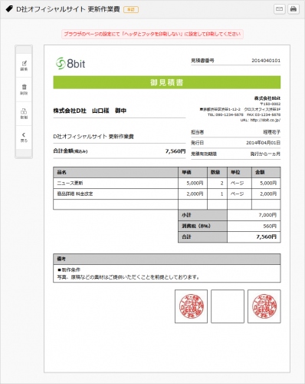
Task: Click the 備考 section header
Action: (167, 259)
